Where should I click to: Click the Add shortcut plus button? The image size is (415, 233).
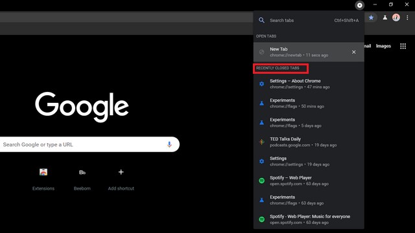tap(121, 172)
